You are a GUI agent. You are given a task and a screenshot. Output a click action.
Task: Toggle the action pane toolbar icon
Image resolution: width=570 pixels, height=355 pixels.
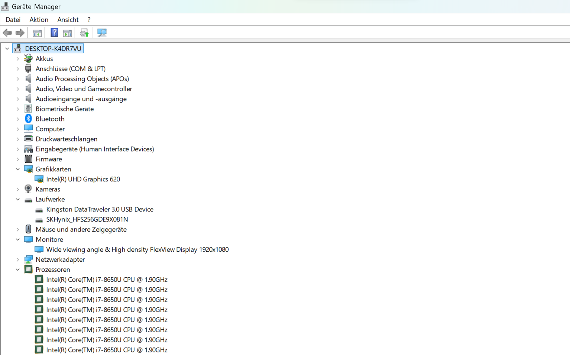tap(67, 33)
